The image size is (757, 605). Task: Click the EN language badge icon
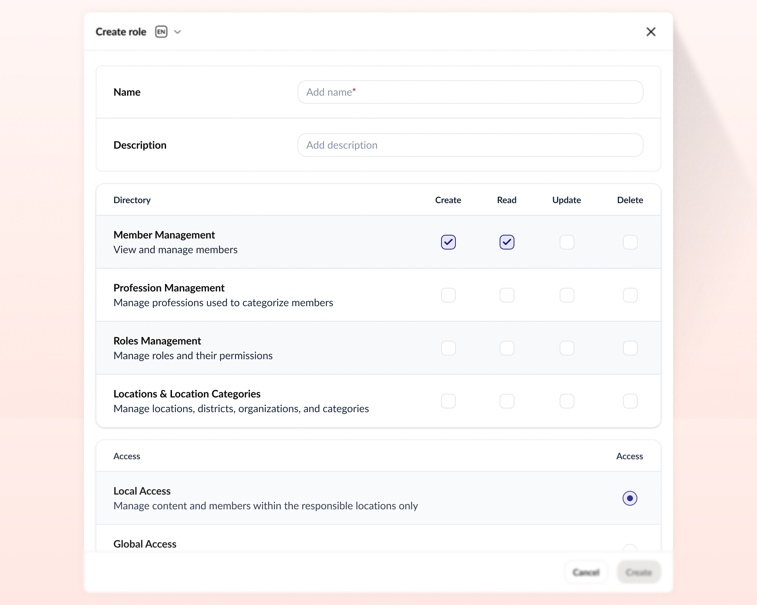161,32
